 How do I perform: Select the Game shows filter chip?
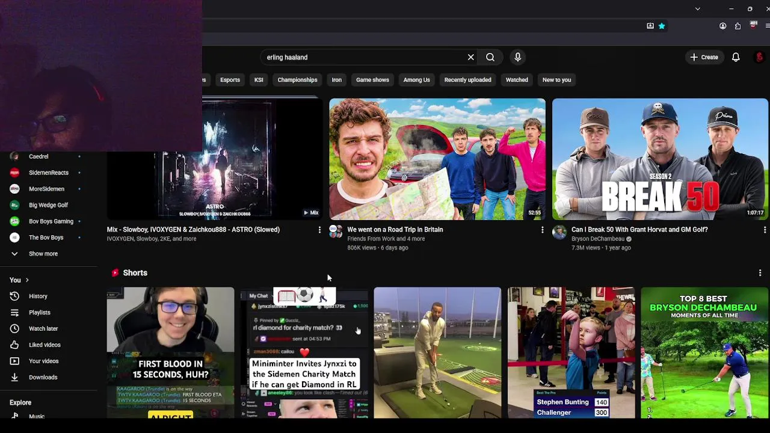coord(372,79)
